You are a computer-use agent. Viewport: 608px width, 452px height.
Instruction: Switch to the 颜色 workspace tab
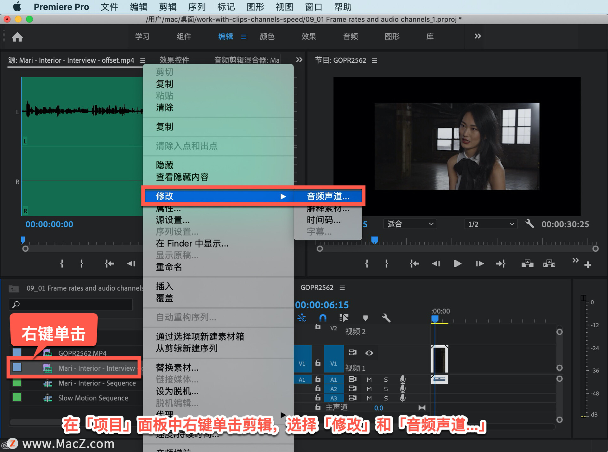point(267,36)
